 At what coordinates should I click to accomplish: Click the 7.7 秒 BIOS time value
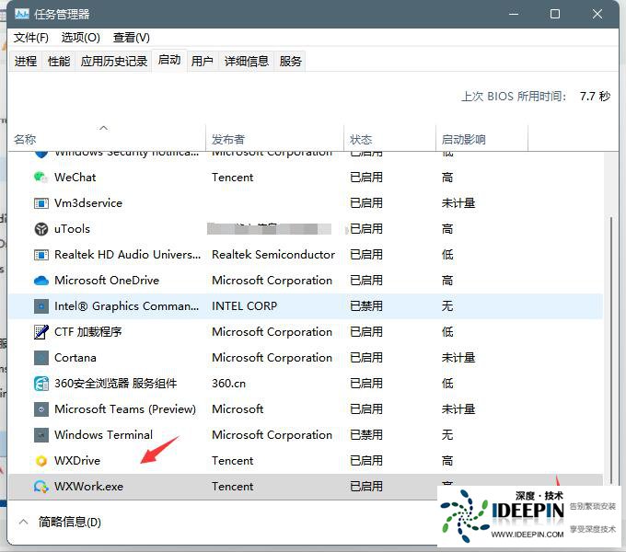tap(595, 96)
